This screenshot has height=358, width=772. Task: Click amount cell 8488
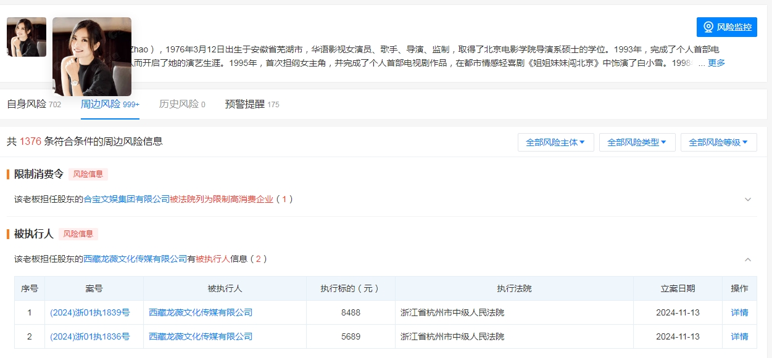pos(351,312)
